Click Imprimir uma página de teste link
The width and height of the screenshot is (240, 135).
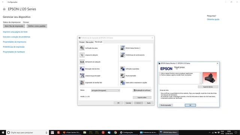[x=15, y=32]
